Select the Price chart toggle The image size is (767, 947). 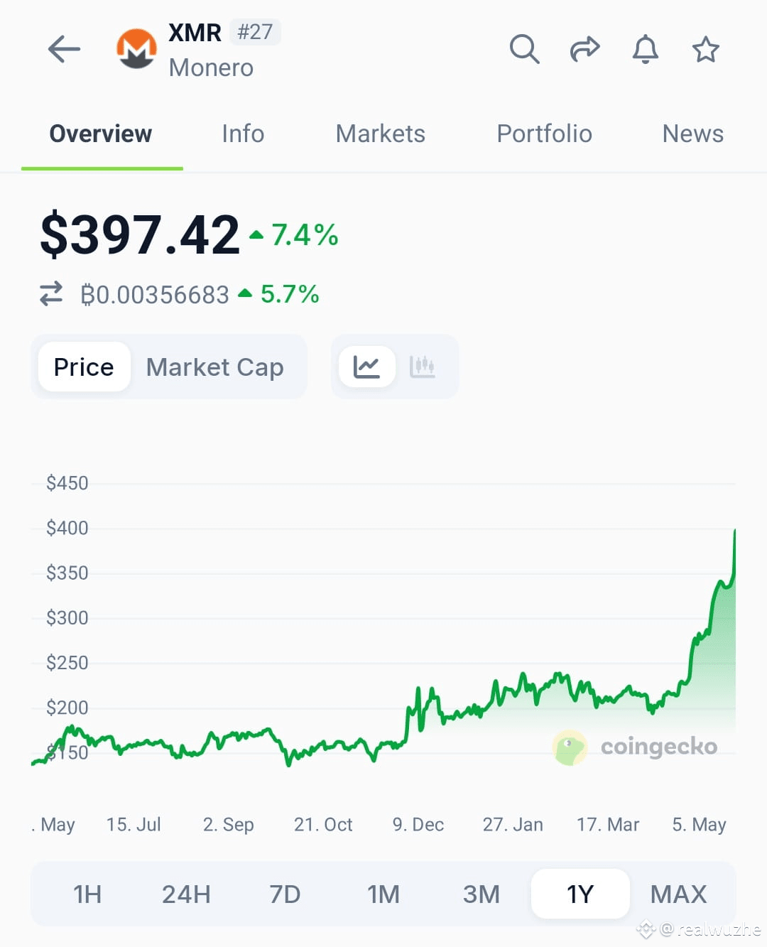click(x=84, y=367)
